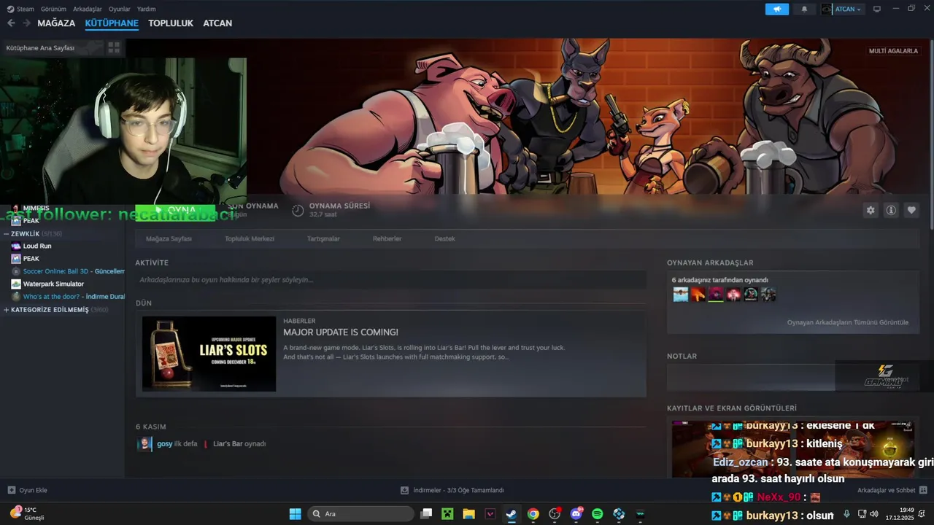Click Oynayan Arkadaşların Tümünü Görüntüle link
This screenshot has width=934, height=525.
[x=847, y=322]
